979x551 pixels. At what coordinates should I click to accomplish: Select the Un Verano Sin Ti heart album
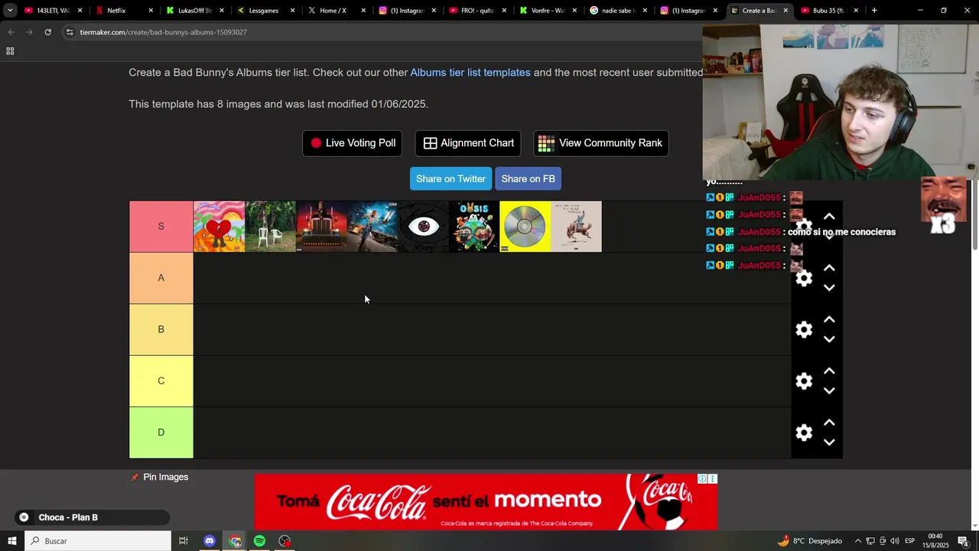coord(220,227)
